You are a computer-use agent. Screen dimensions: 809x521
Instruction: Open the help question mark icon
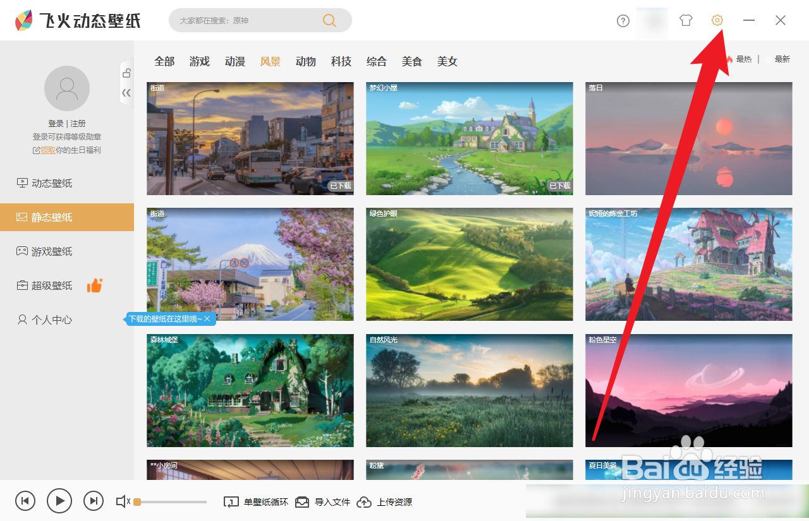tap(623, 21)
